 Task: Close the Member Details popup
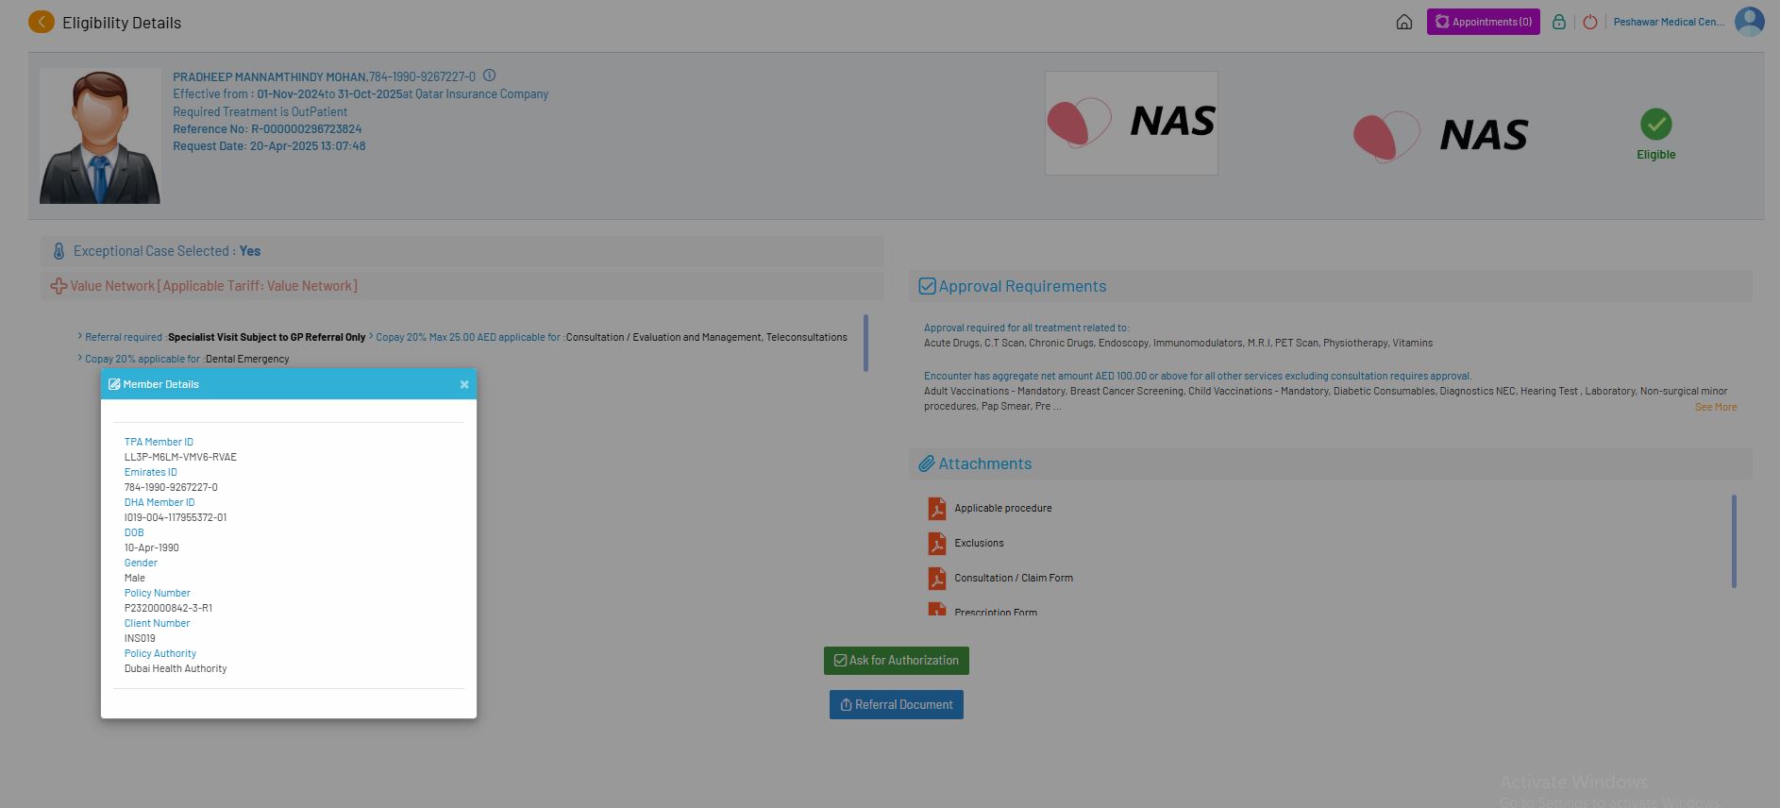(x=463, y=384)
